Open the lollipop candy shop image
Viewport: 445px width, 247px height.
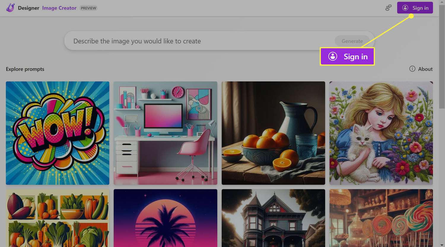381,218
